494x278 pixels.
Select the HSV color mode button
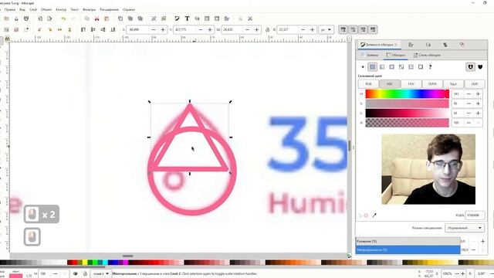[x=411, y=84]
